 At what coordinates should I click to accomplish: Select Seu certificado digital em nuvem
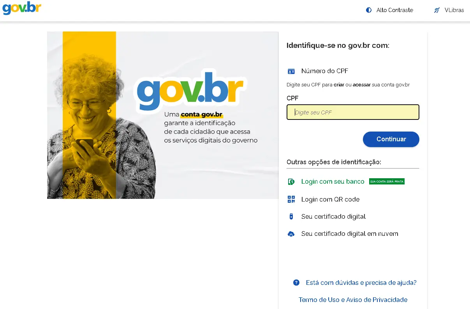350,234
